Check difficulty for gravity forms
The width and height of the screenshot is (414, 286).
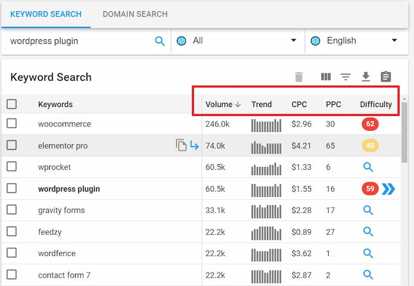click(x=368, y=210)
